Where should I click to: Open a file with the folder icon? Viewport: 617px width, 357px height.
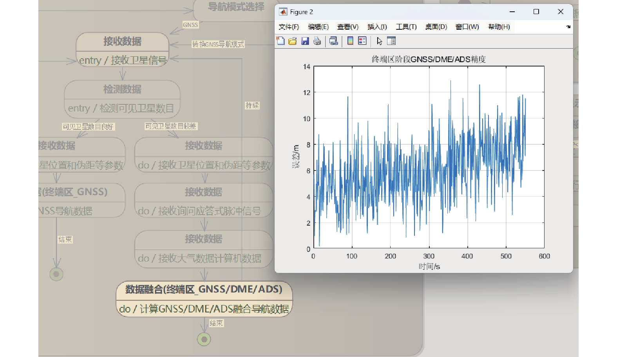pos(293,41)
